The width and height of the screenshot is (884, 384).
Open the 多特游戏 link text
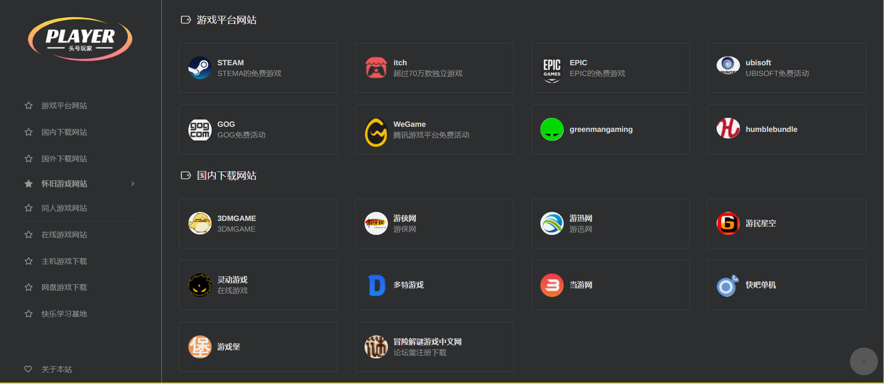pyautogui.click(x=408, y=285)
